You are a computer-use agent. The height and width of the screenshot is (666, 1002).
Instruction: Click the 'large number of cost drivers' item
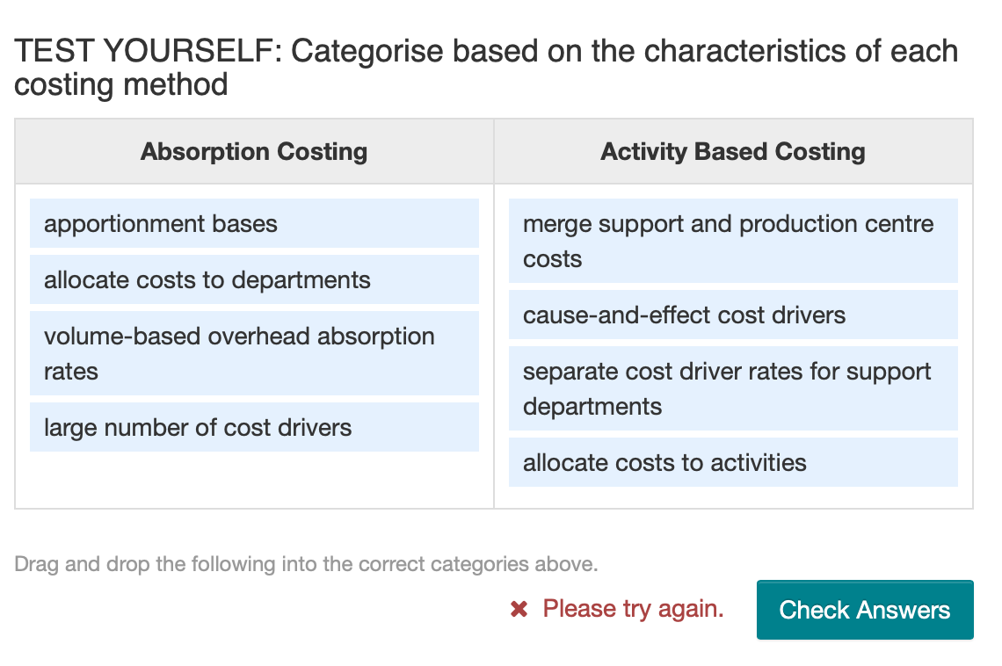(x=254, y=427)
